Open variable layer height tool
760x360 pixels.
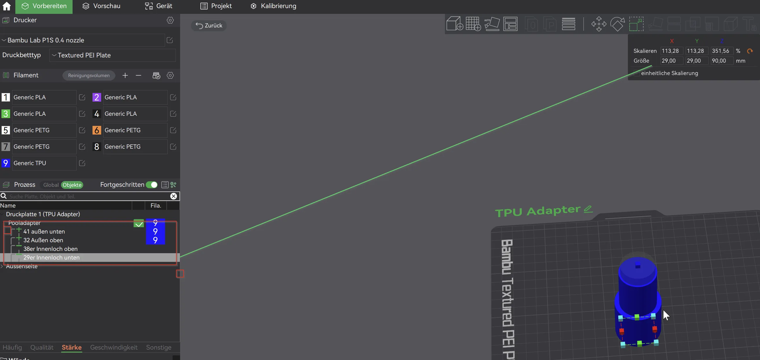[x=569, y=24]
